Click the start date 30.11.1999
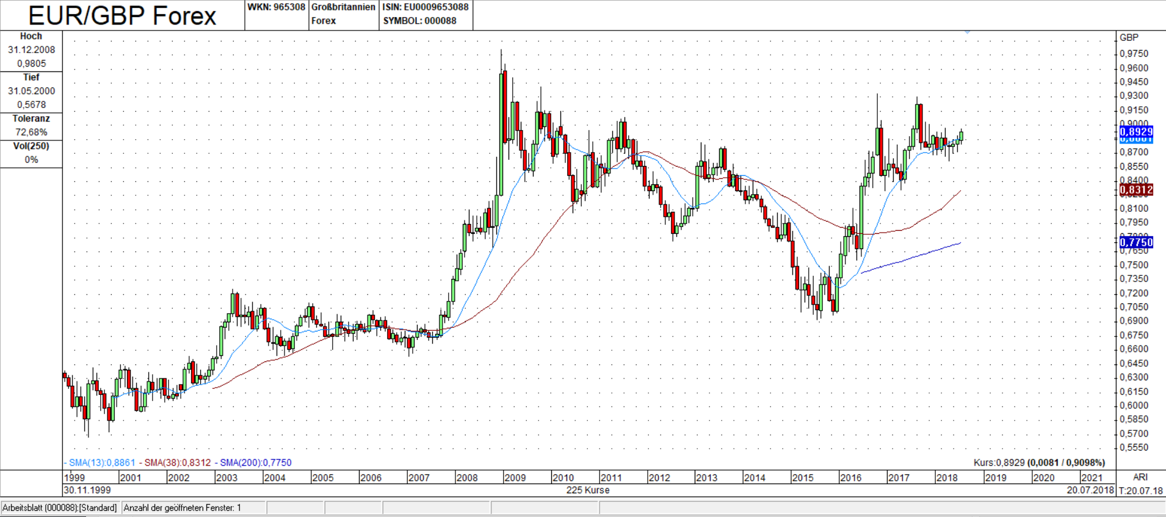 click(x=87, y=490)
